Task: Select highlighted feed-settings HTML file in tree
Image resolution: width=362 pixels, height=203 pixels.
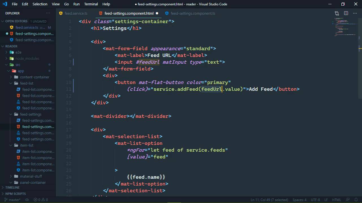Action: coord(28,127)
